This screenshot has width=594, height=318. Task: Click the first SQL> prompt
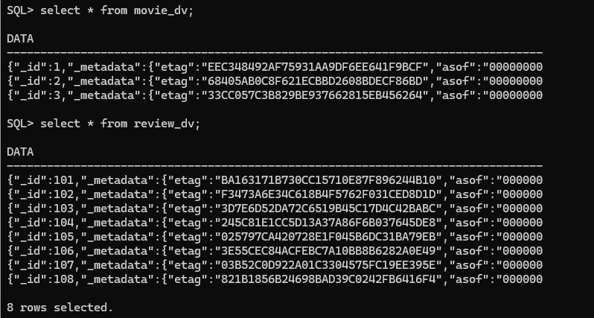[20, 10]
